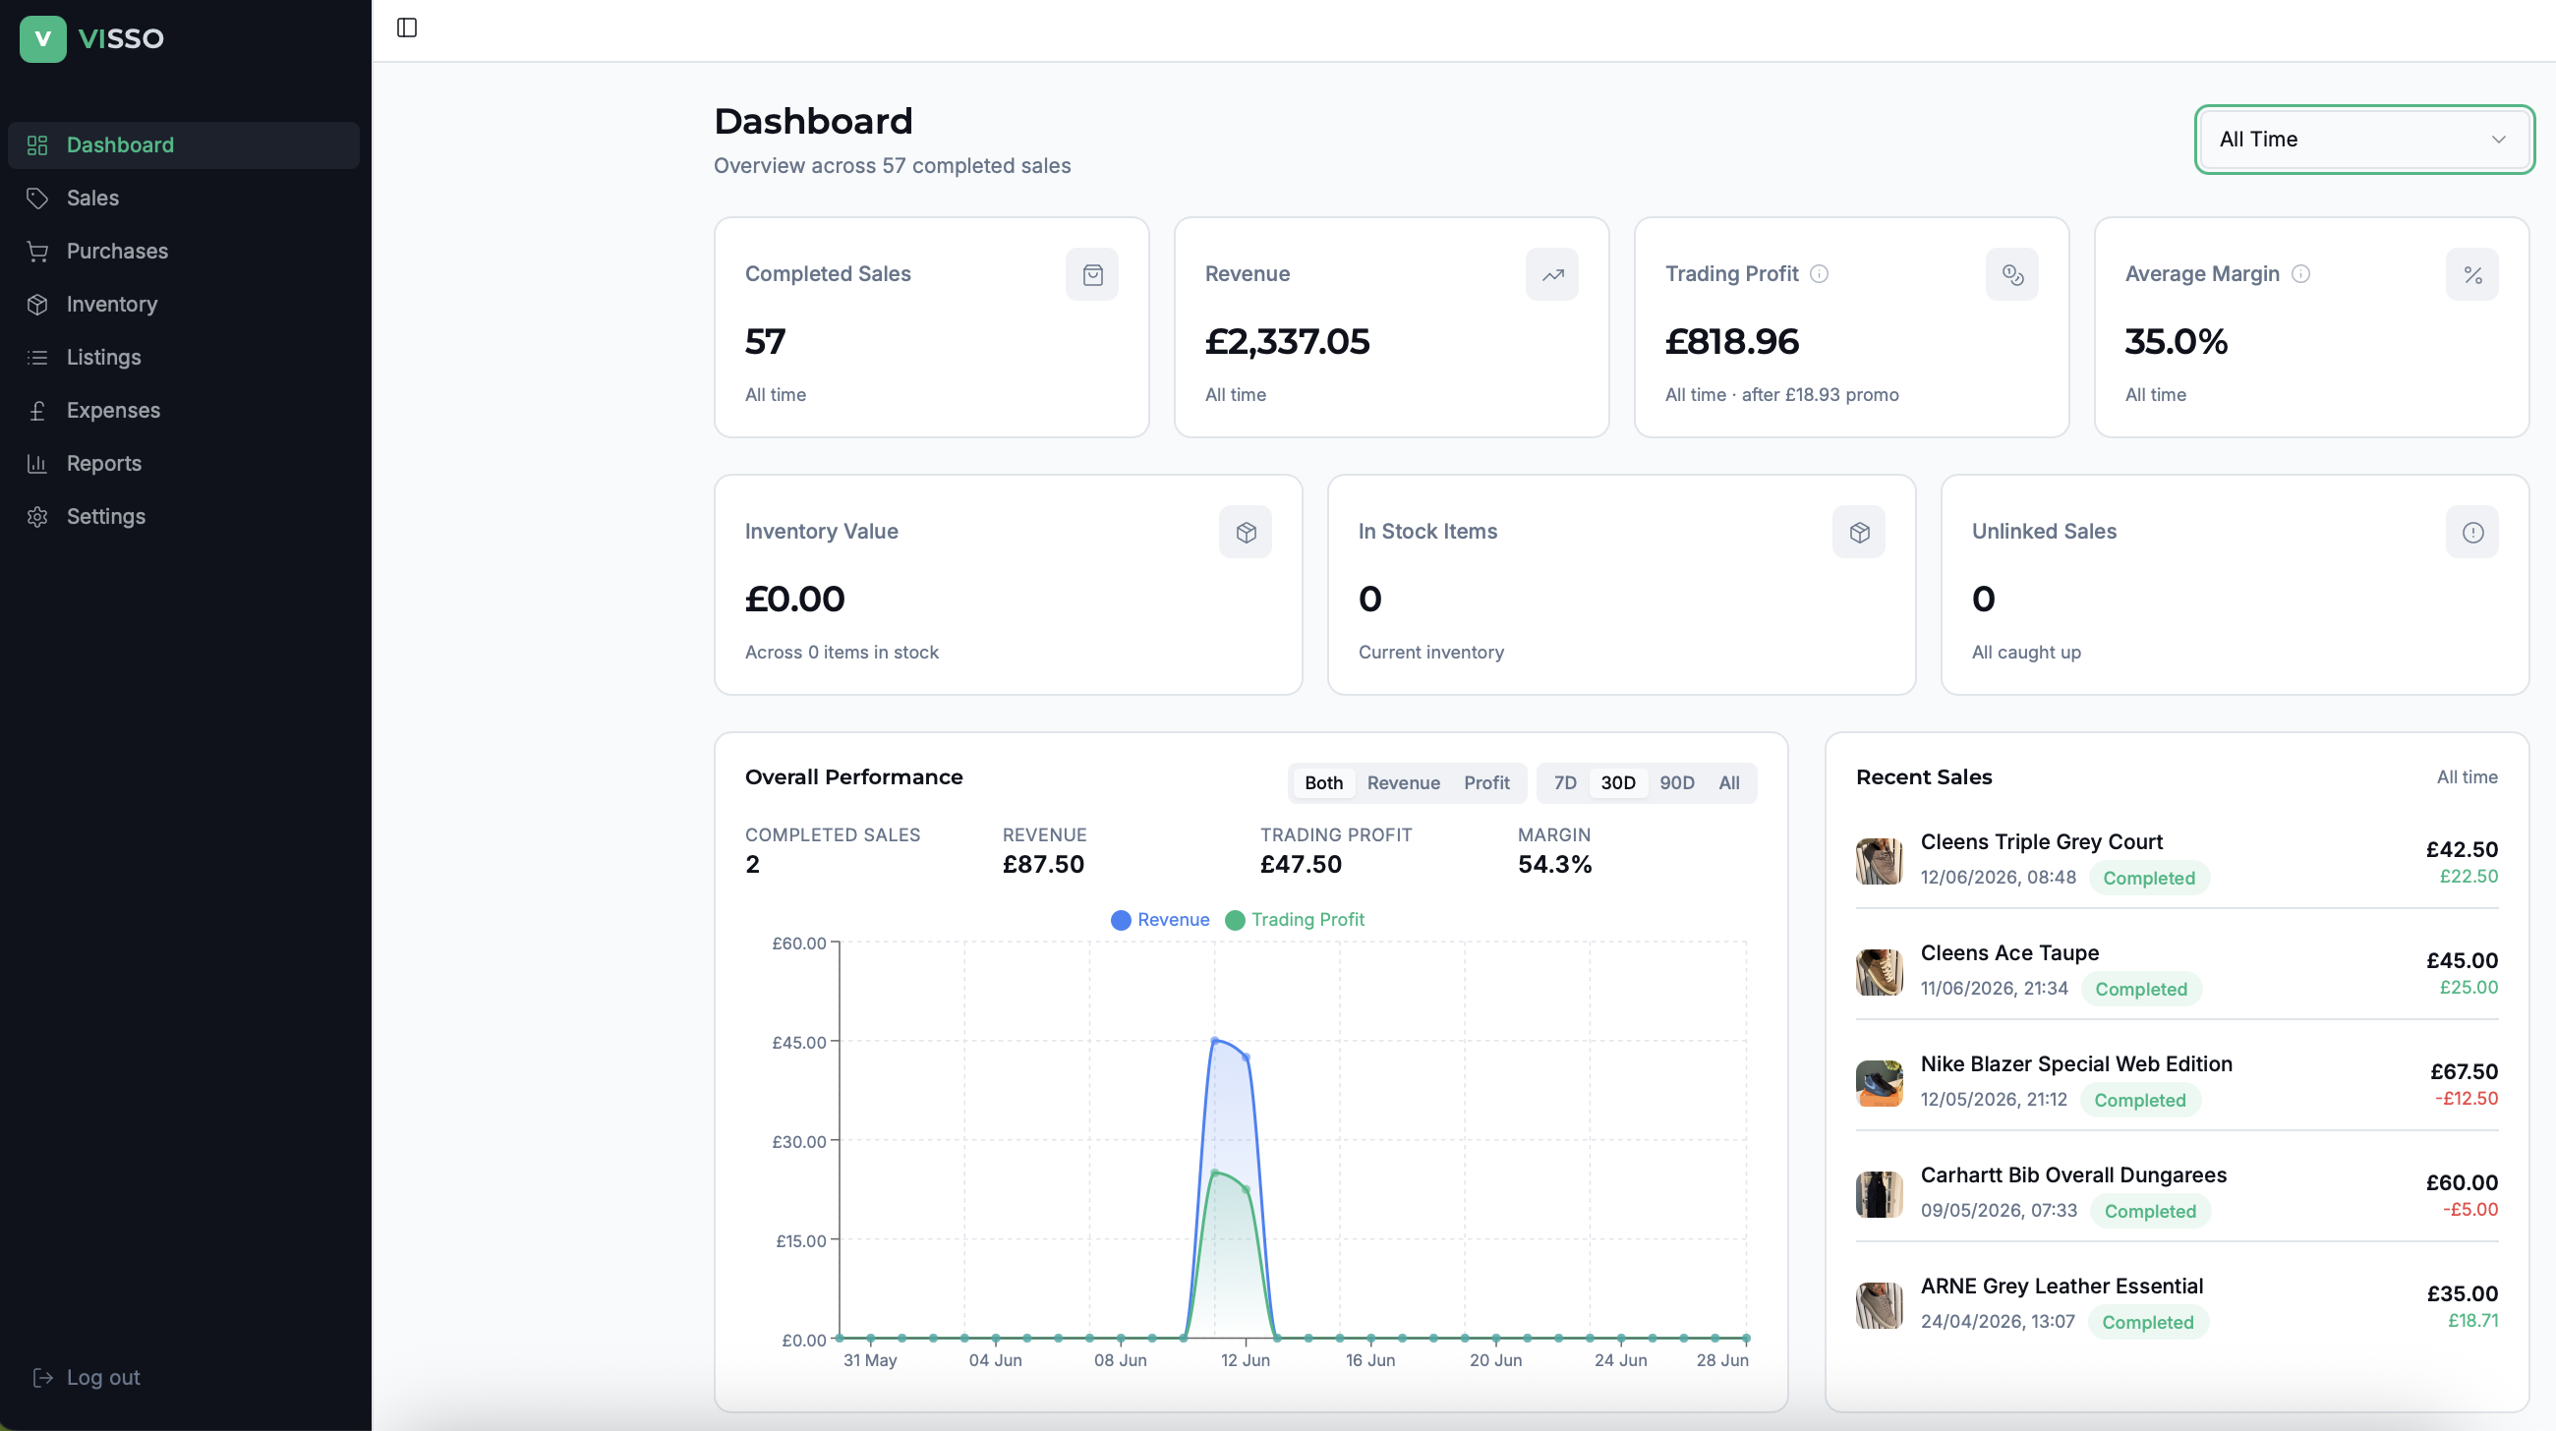Click the ARNE Grey Leather thumbnail

pyautogui.click(x=1880, y=1304)
